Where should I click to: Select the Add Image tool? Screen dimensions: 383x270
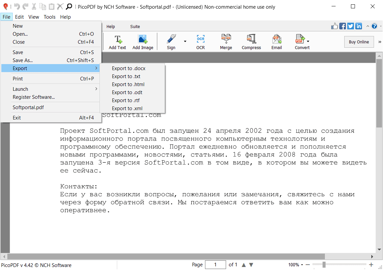pos(143,42)
